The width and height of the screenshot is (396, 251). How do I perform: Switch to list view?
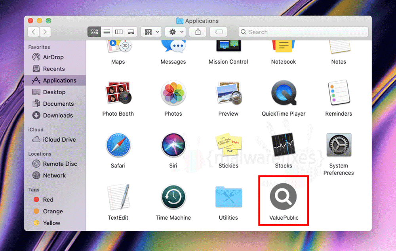click(x=107, y=32)
